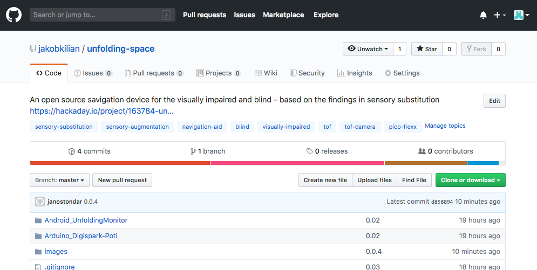The width and height of the screenshot is (537, 270).
Task: Open the hackaday.io project link
Action: point(101,111)
